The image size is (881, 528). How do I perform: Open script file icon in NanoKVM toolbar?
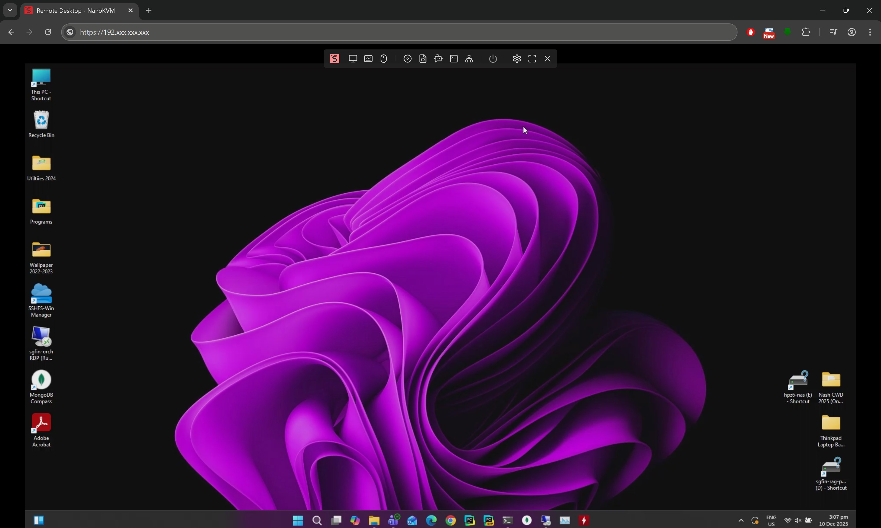[x=423, y=59]
